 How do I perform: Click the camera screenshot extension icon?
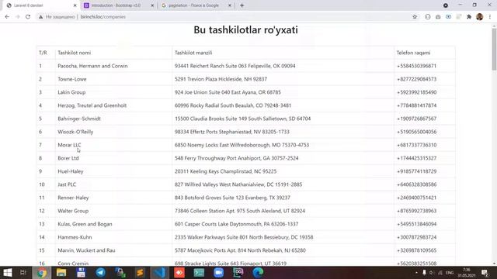tap(438, 17)
